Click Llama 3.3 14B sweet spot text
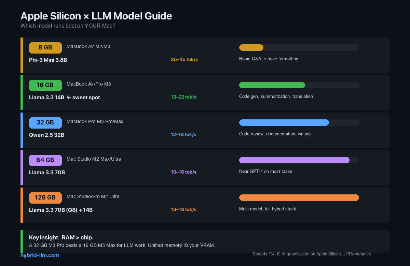410x266 pixels. click(x=65, y=98)
